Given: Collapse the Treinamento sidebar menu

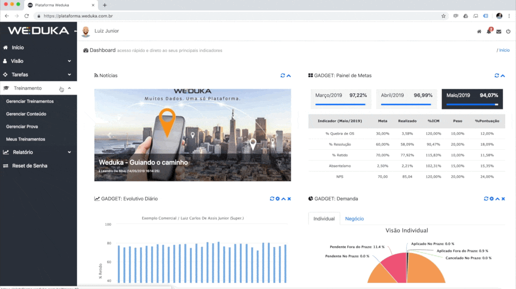Looking at the screenshot, I should (x=39, y=88).
